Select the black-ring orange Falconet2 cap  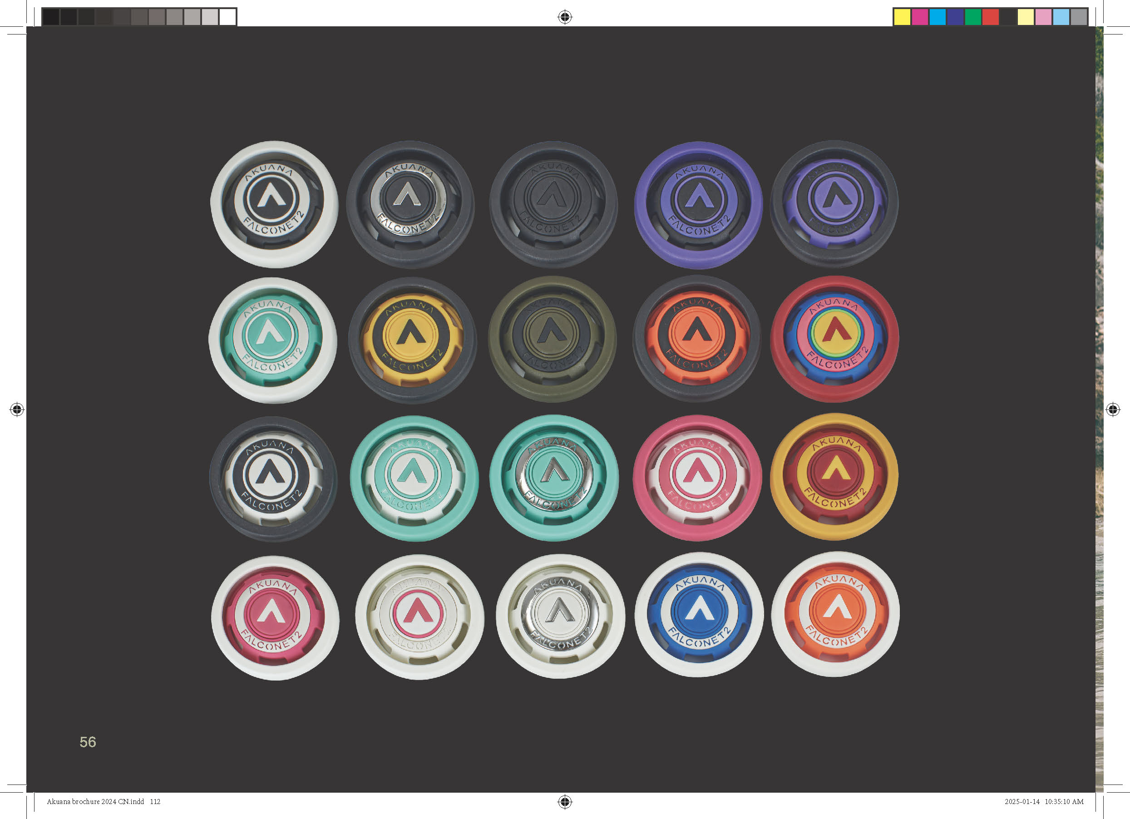696,339
